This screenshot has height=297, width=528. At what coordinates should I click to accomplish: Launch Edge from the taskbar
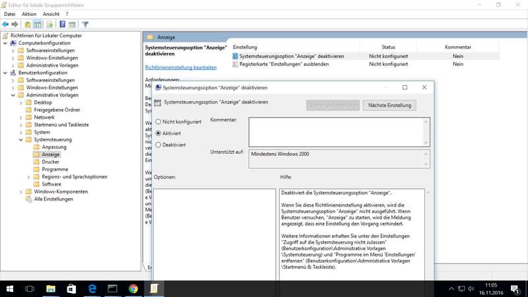[x=92, y=289]
